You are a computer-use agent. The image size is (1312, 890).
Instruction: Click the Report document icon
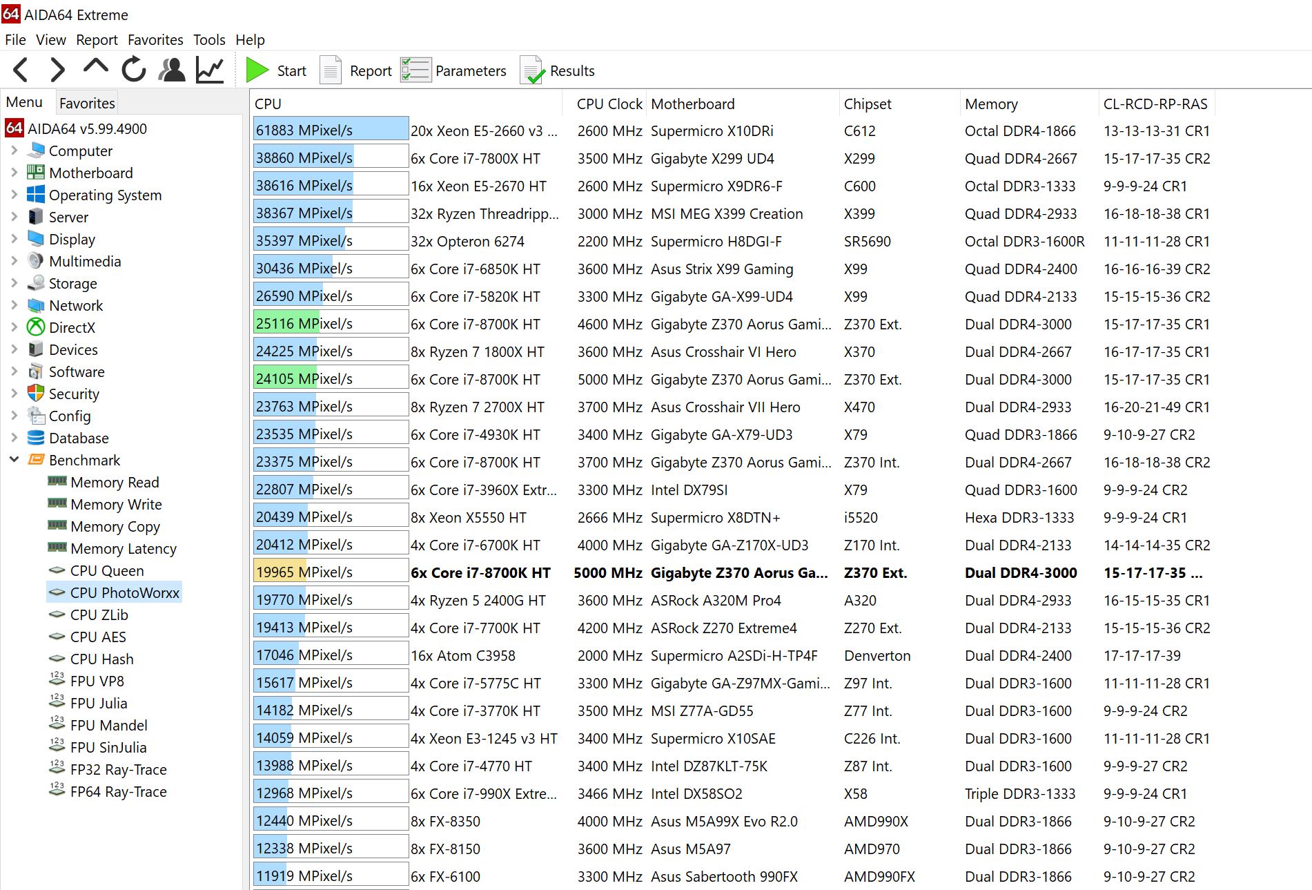click(x=331, y=70)
